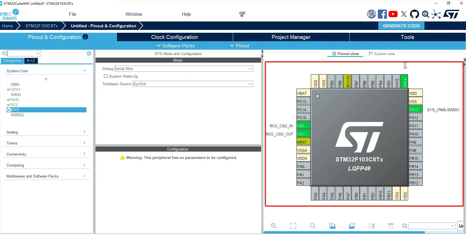Open the Timebase Source dropdown

192,84
